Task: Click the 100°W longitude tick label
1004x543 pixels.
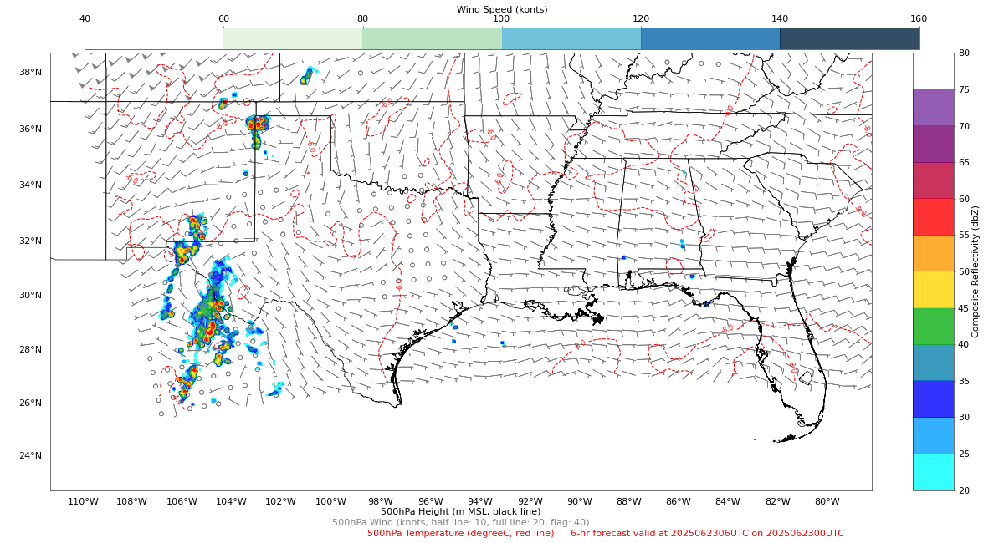Action: point(330,501)
